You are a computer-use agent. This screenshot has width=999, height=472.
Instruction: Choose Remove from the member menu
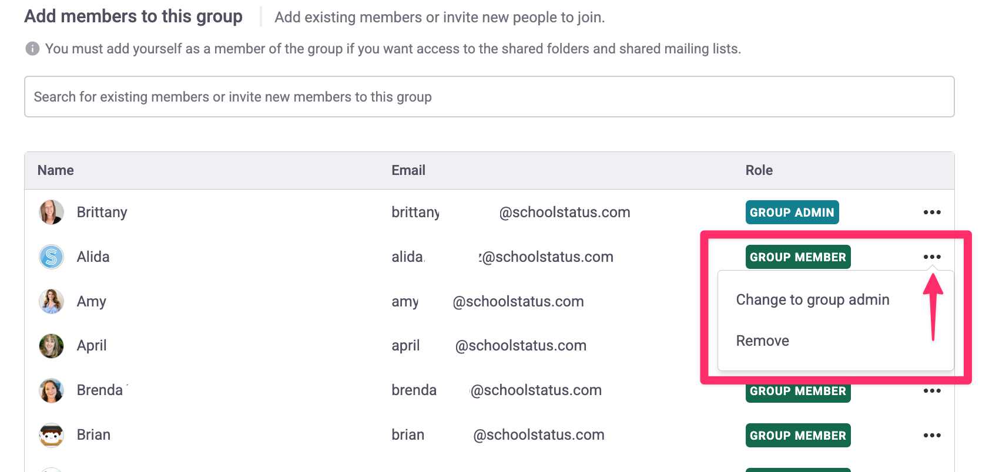[762, 341]
